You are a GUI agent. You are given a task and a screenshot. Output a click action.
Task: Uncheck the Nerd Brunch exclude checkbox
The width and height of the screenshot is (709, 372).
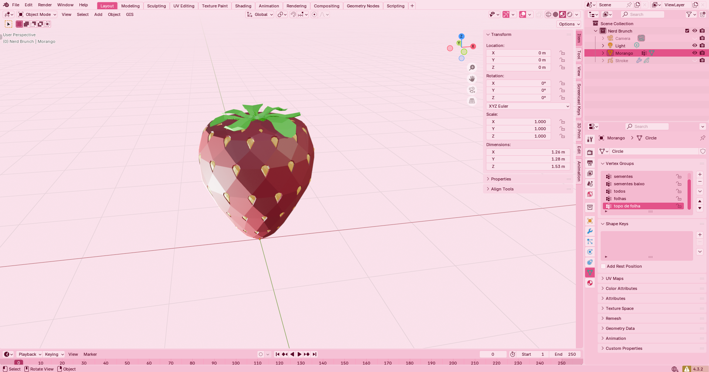pyautogui.click(x=687, y=31)
